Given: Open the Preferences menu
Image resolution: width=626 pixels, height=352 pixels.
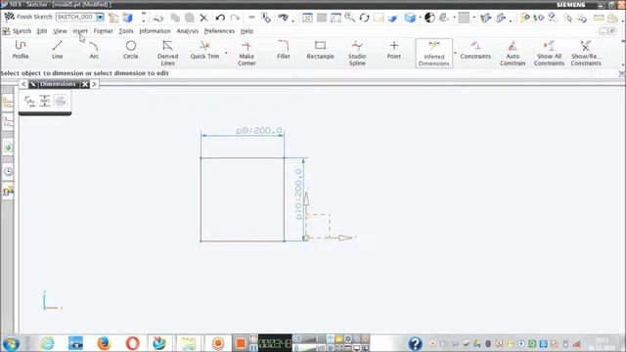Looking at the screenshot, I should tap(219, 31).
